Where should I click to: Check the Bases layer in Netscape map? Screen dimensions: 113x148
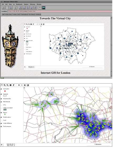[x=25, y=44]
